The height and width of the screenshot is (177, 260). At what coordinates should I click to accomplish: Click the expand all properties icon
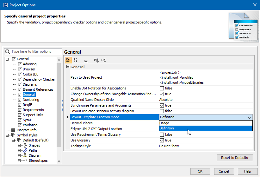pos(96,60)
